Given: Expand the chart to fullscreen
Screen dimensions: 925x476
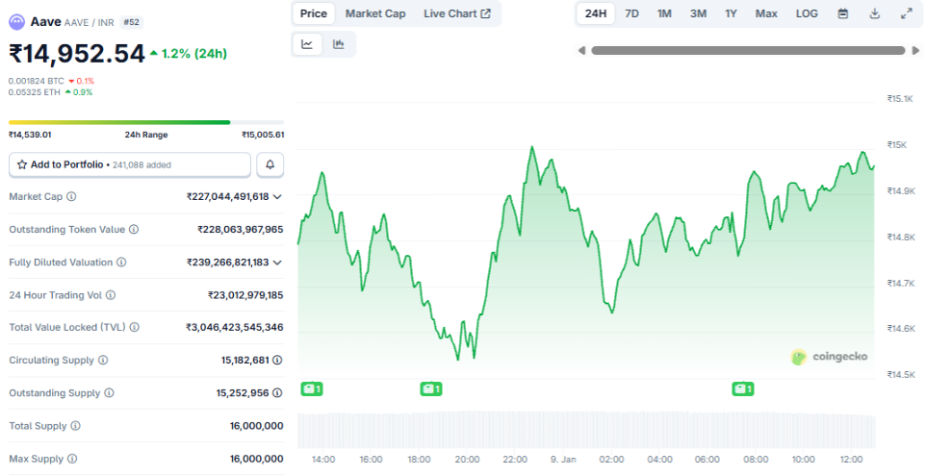Looking at the screenshot, I should tap(907, 13).
